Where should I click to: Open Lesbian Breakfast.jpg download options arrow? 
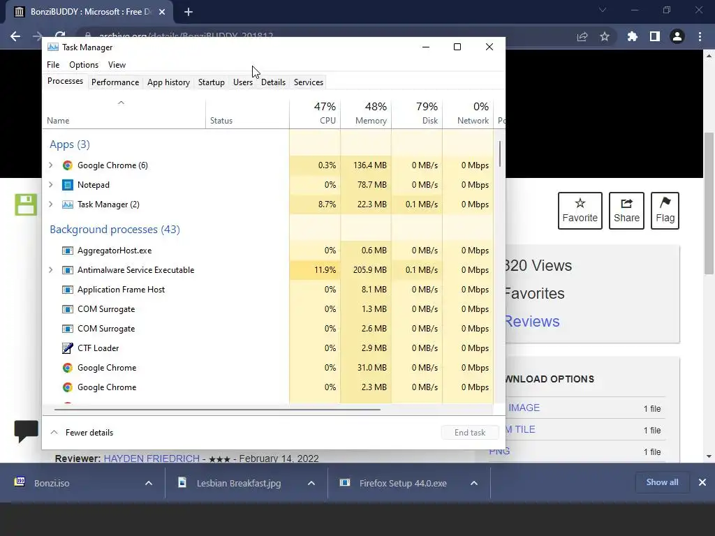tap(311, 483)
